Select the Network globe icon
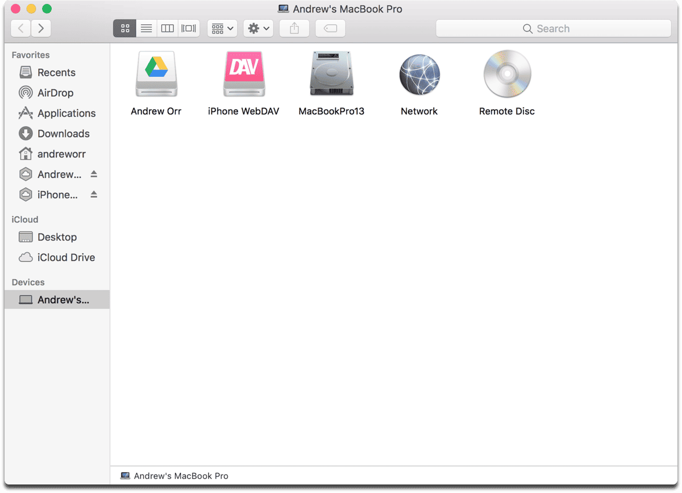The height and width of the screenshot is (493, 682). tap(419, 74)
